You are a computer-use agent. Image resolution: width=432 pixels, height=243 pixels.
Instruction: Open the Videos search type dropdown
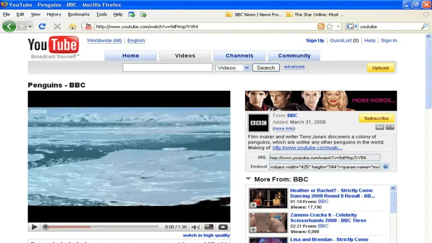(233, 67)
